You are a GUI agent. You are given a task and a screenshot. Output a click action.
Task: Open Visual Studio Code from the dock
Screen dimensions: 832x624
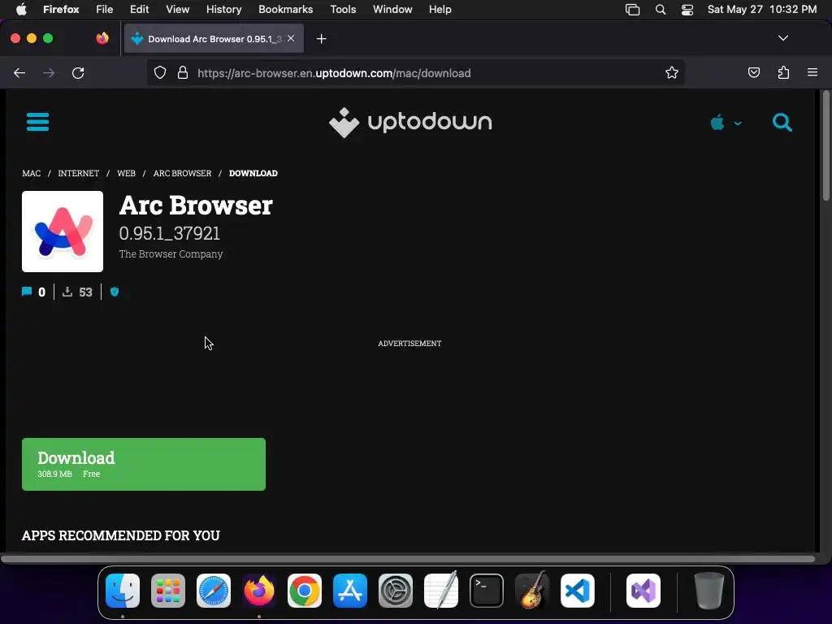pos(578,591)
